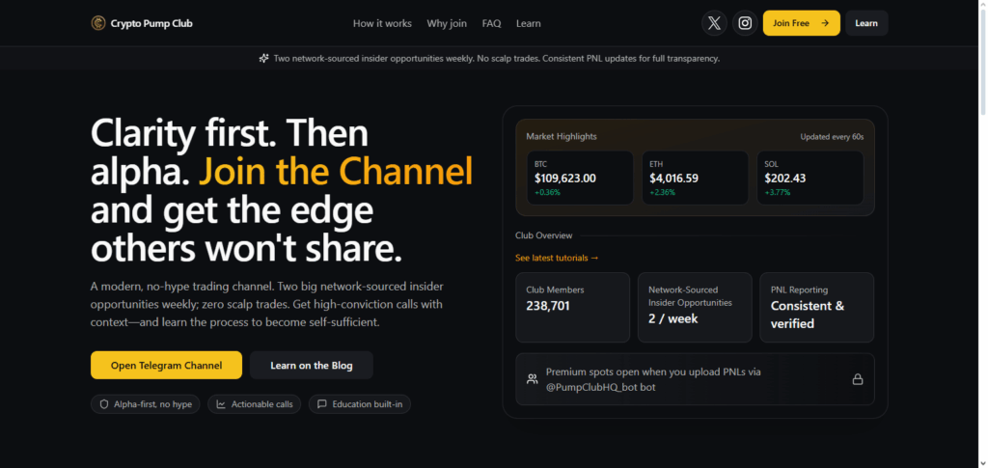
Task: Click Open Telegram Channel button
Action: pos(166,366)
